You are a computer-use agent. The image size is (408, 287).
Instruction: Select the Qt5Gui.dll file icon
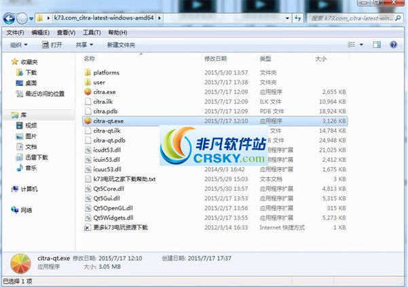pos(88,198)
